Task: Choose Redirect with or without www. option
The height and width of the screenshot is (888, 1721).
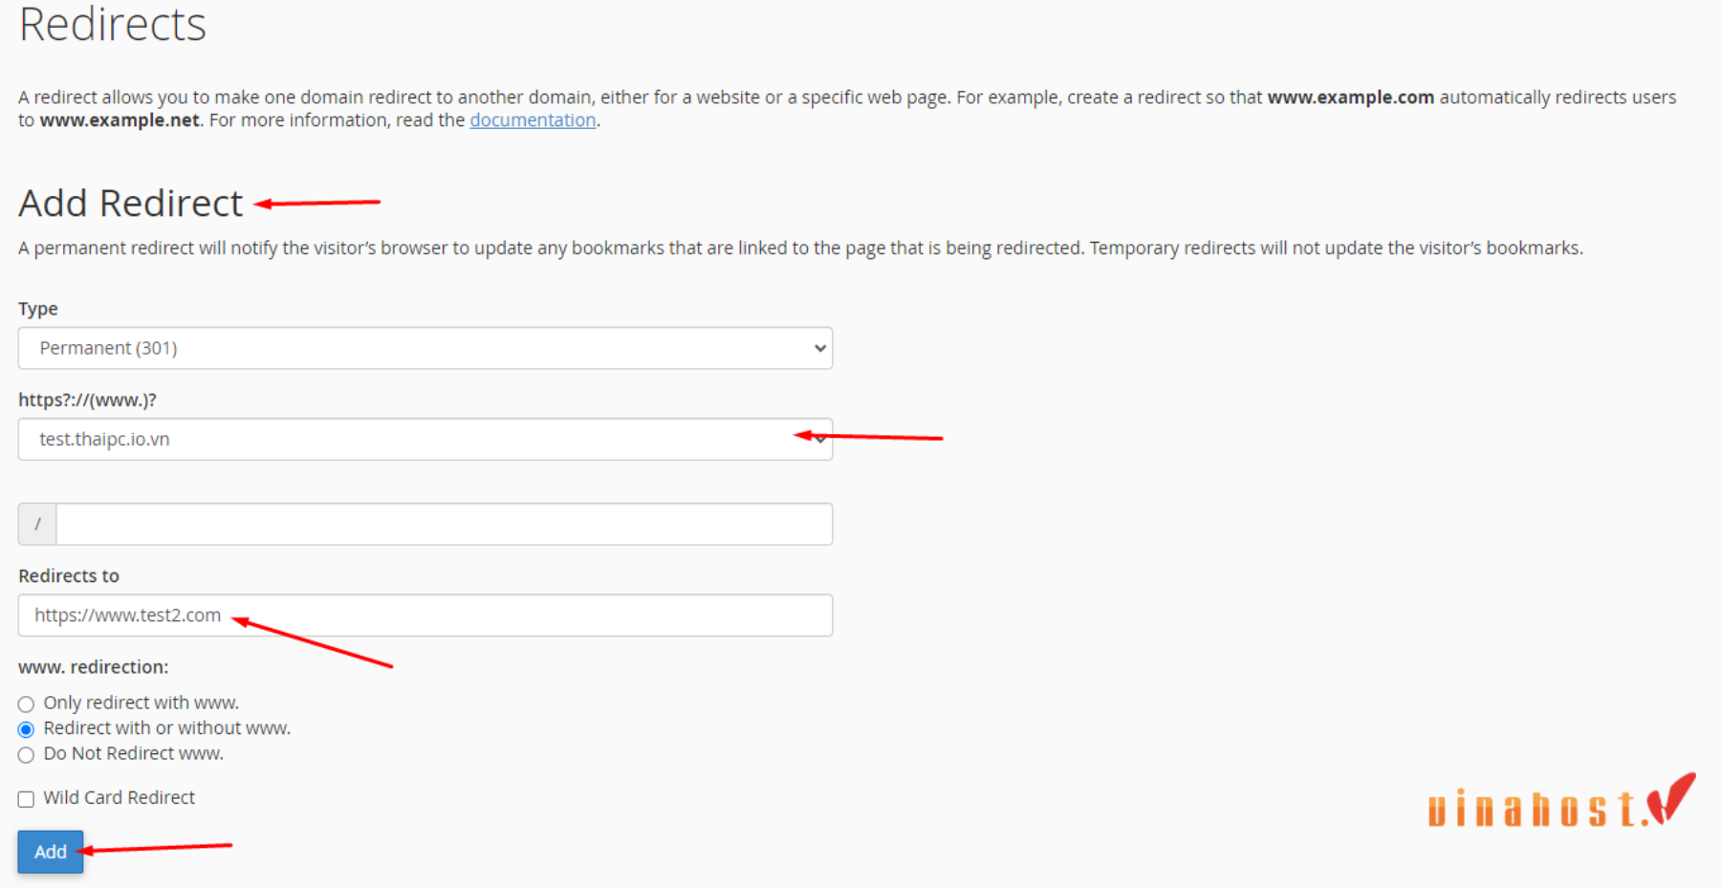Action: pos(26,729)
